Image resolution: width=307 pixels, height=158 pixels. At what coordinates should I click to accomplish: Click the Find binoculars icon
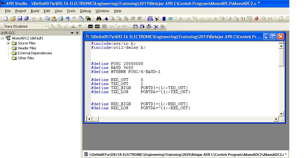click(x=99, y=19)
